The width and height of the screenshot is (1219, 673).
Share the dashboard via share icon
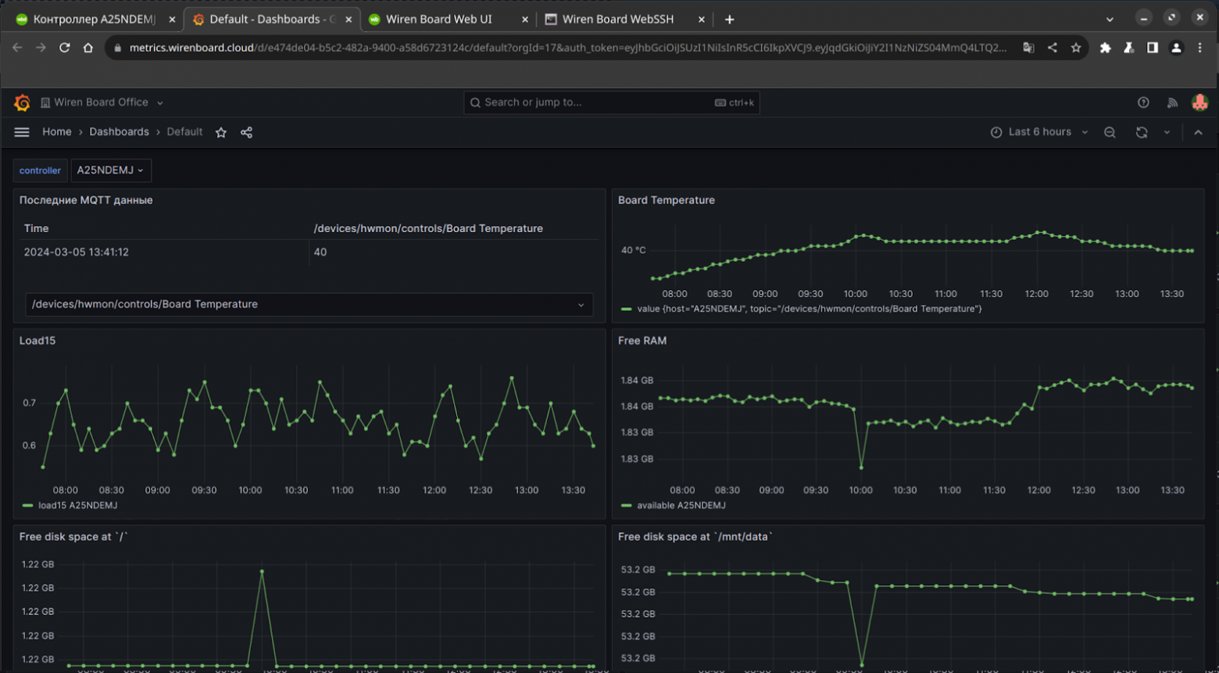click(246, 132)
